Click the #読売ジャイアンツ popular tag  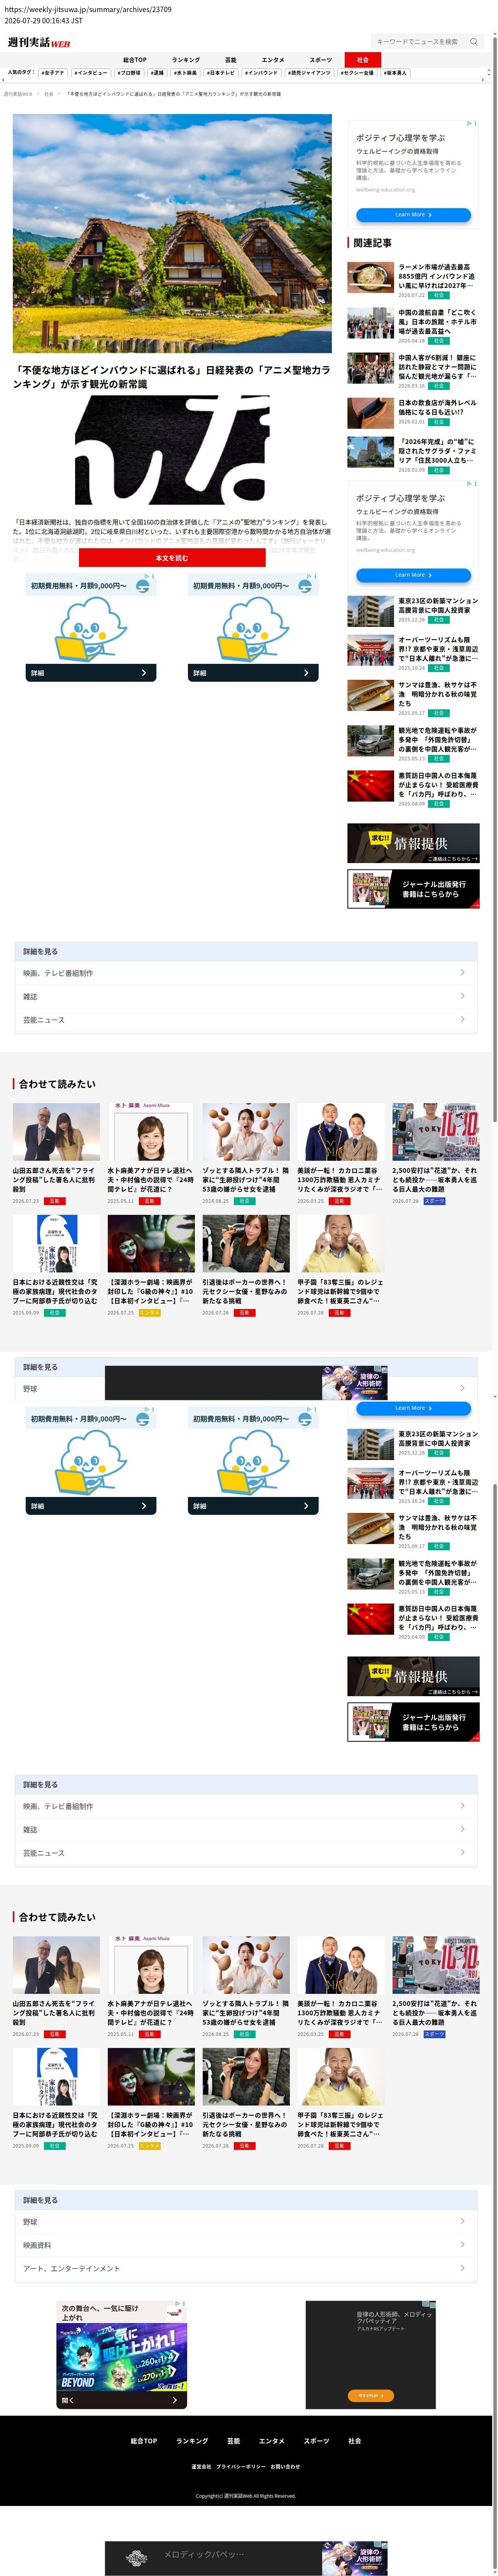click(x=309, y=73)
